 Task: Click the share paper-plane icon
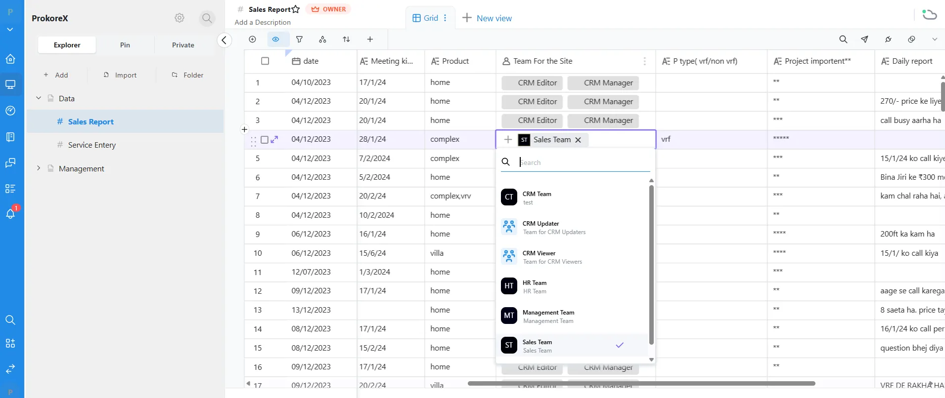tap(864, 40)
